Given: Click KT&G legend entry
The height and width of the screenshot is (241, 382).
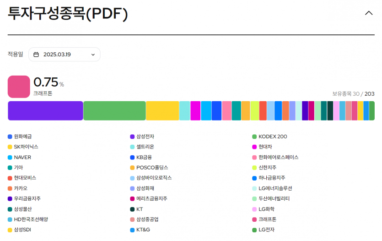Looking at the screenshot, I should pyautogui.click(x=140, y=230).
